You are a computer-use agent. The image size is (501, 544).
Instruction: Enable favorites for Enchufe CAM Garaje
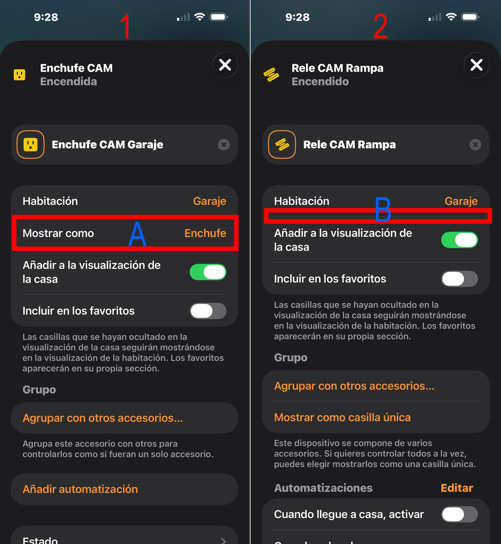(208, 311)
